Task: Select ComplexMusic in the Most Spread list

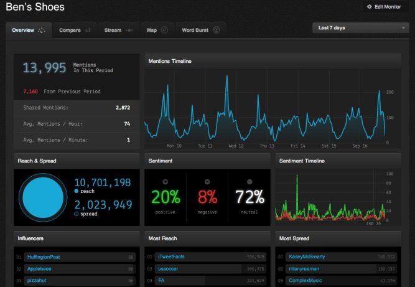Action: click(305, 281)
